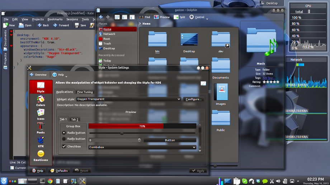330x185 pixels.
Task: Click the volume tray icon
Action: point(278,181)
